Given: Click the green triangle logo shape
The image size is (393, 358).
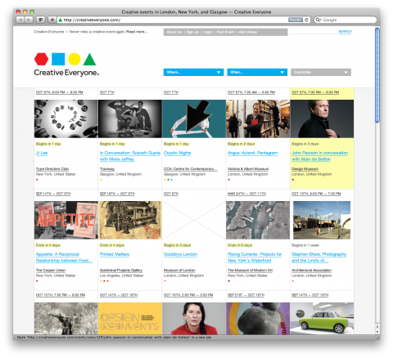Looking at the screenshot, I should (89, 60).
